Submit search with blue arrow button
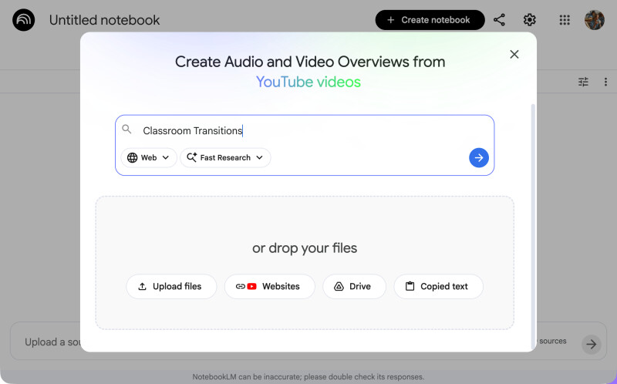Screen dimensions: 617x384 click(479, 157)
